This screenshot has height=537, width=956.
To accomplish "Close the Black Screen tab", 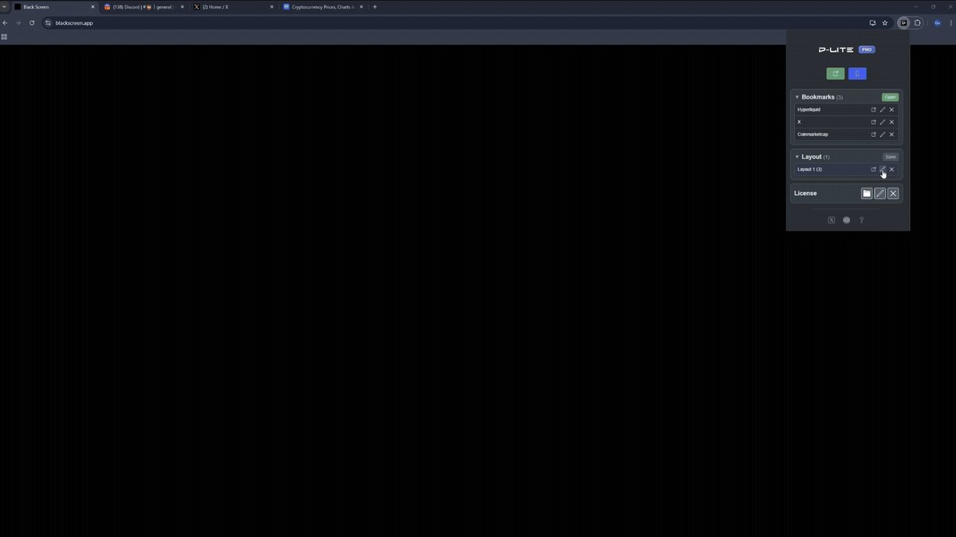I will pyautogui.click(x=92, y=6).
